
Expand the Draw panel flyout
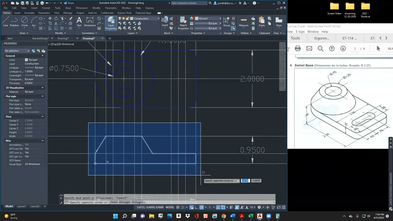coord(24,33)
